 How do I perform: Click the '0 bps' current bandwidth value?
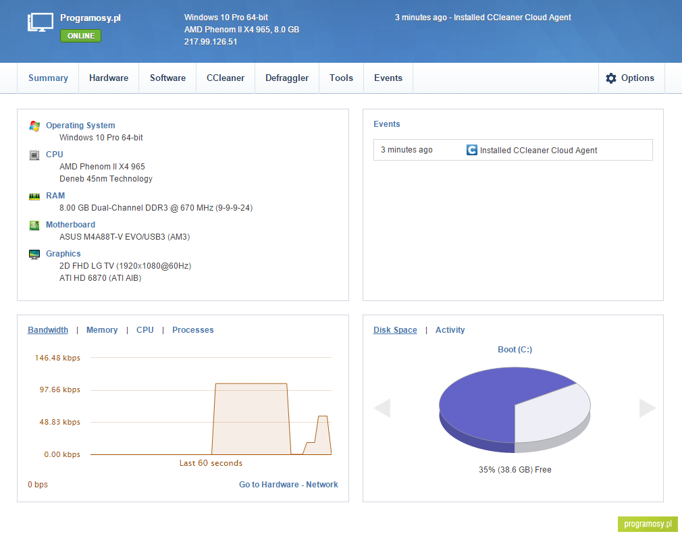38,484
